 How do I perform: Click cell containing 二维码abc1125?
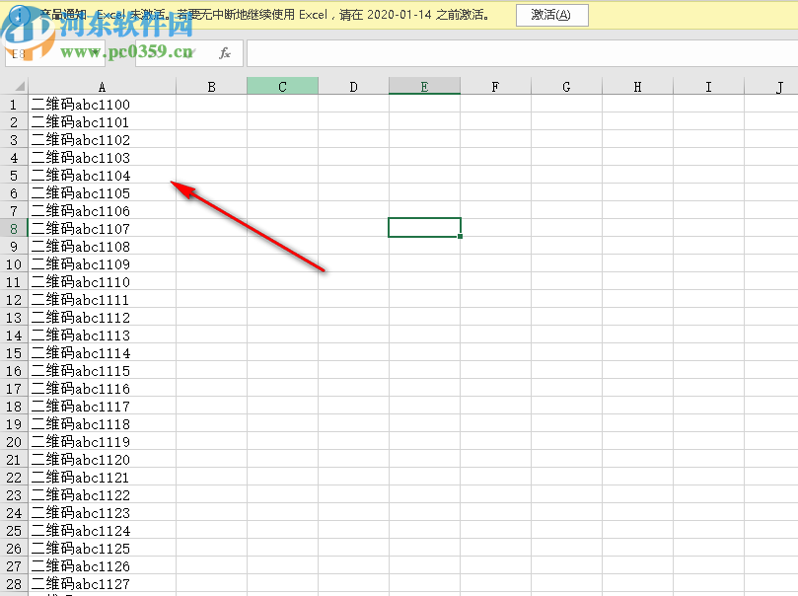coord(103,549)
